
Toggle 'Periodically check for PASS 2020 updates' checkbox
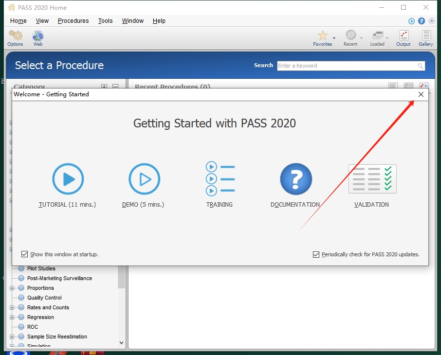[316, 255]
